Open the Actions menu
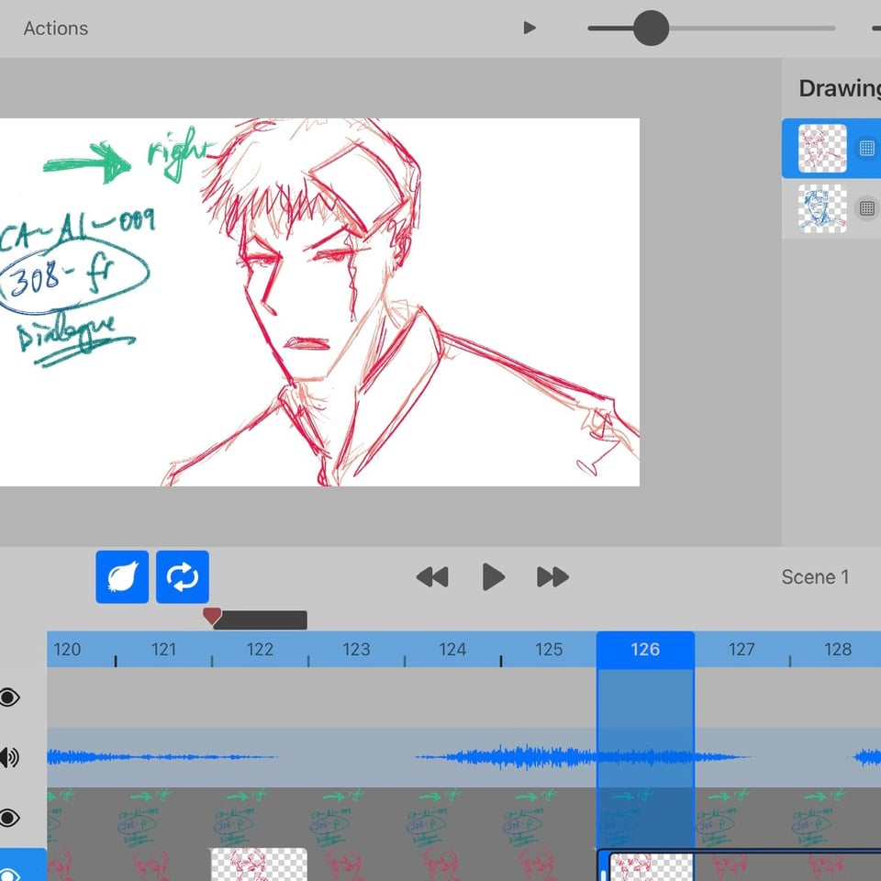This screenshot has height=881, width=881. tap(55, 28)
